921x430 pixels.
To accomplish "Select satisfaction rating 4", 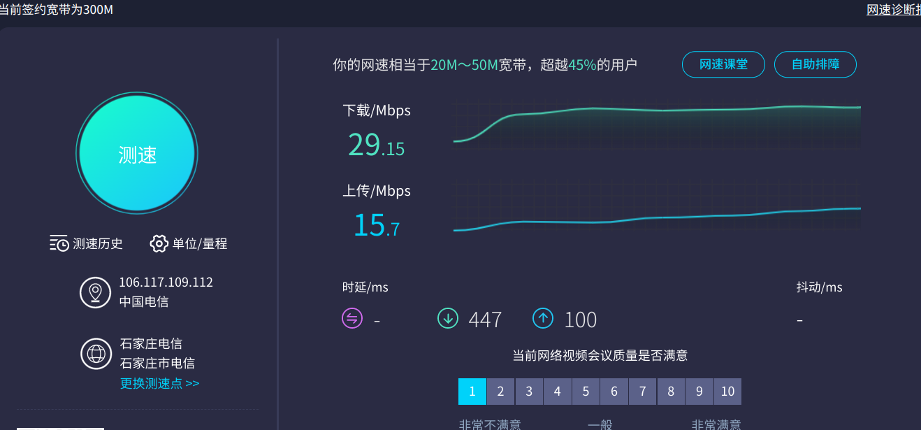I will (558, 392).
